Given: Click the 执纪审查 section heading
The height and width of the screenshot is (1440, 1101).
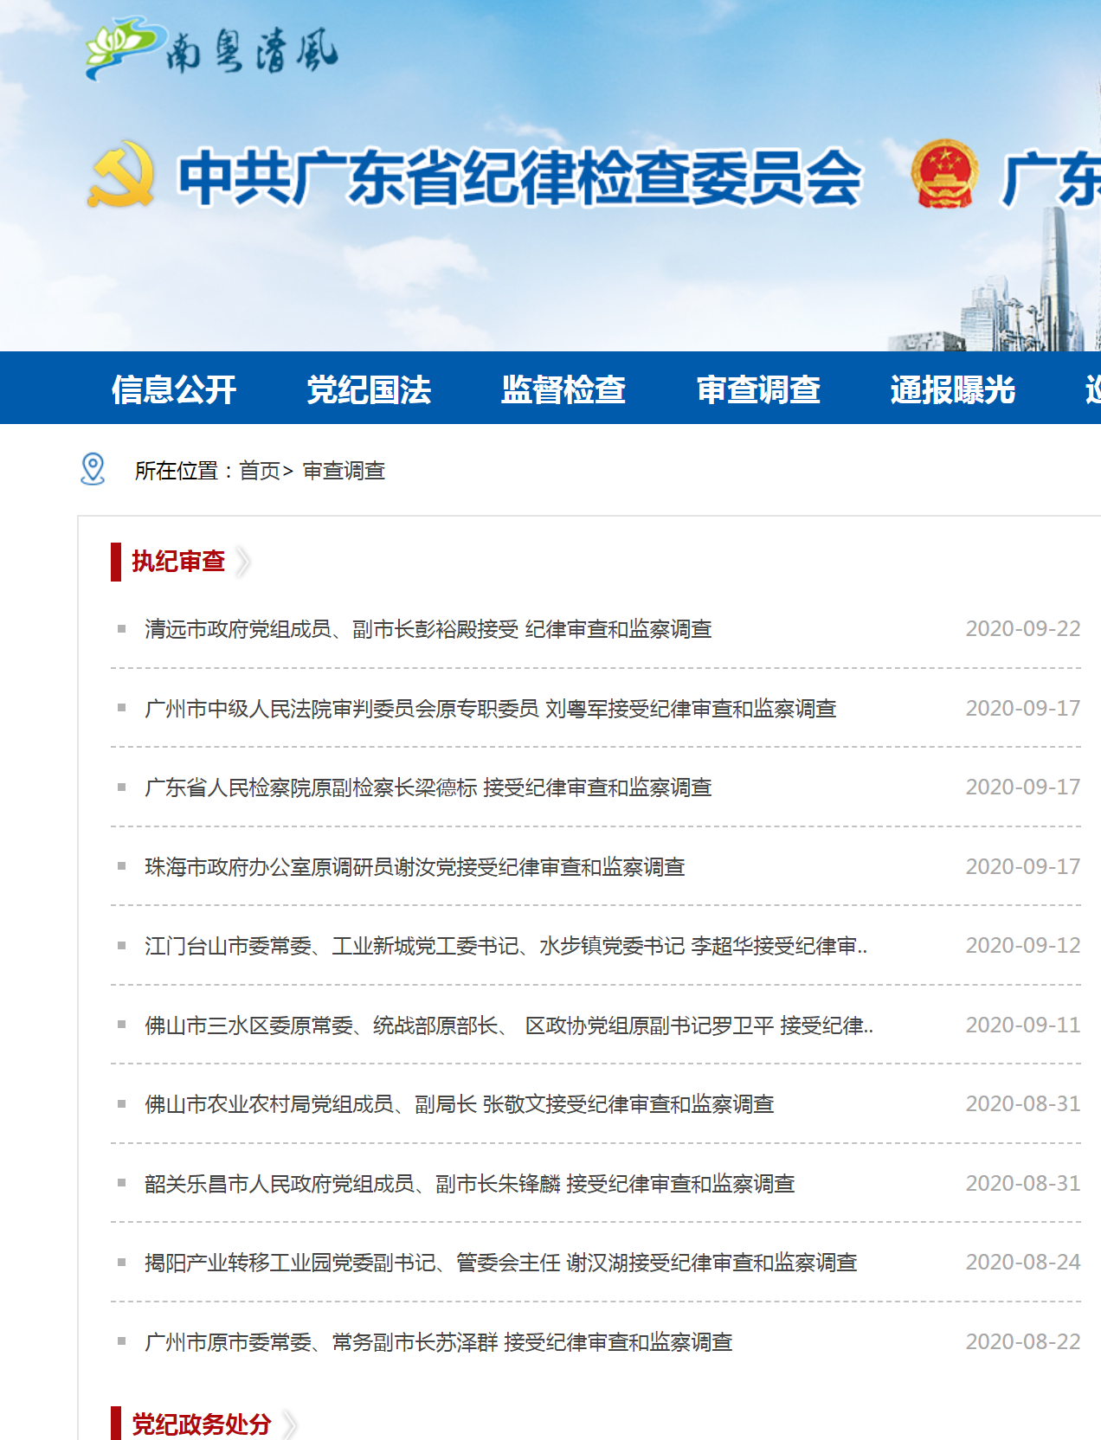Looking at the screenshot, I should 178,562.
